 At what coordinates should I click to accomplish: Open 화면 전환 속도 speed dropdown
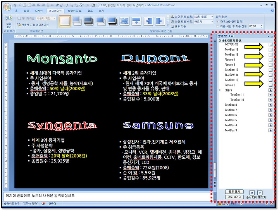(x=212, y=22)
